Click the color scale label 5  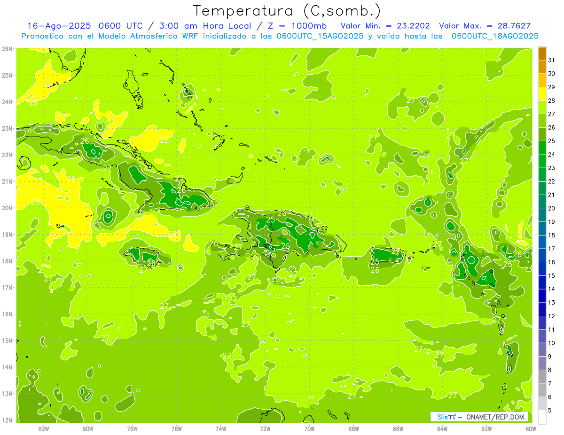tap(550, 411)
